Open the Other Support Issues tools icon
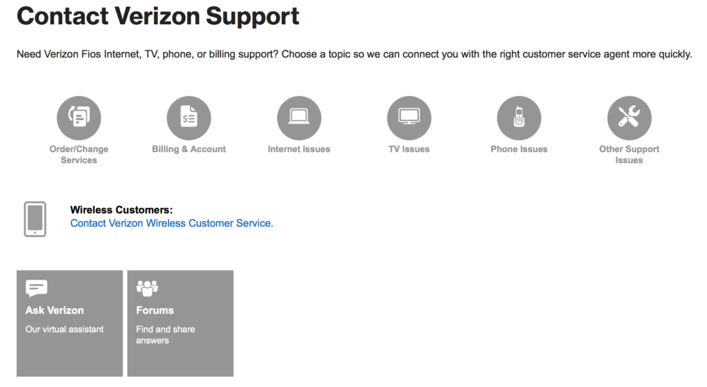 (629, 117)
